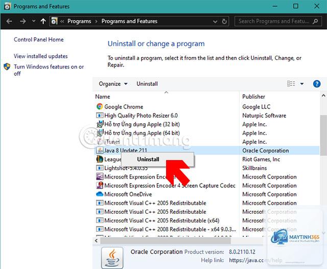
Task: Sort by the Name column header
Action: pos(102,97)
